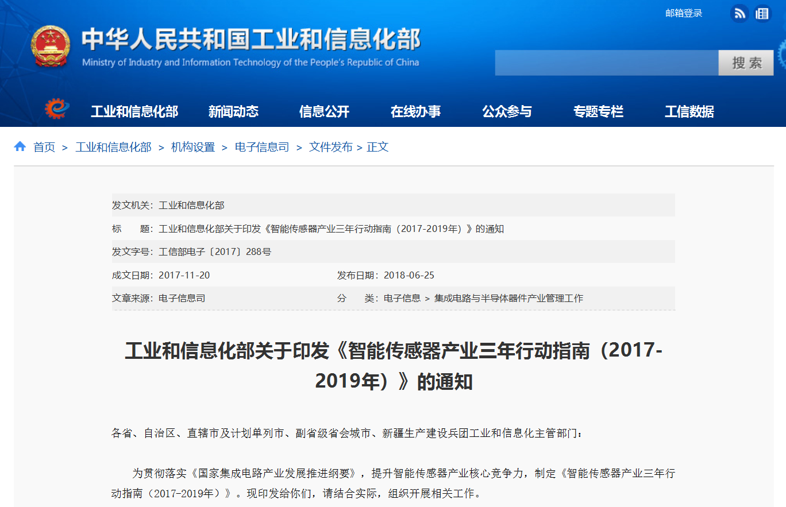Click document number 工信部电子〔2017〕288号
This screenshot has height=507, width=786.
click(215, 251)
